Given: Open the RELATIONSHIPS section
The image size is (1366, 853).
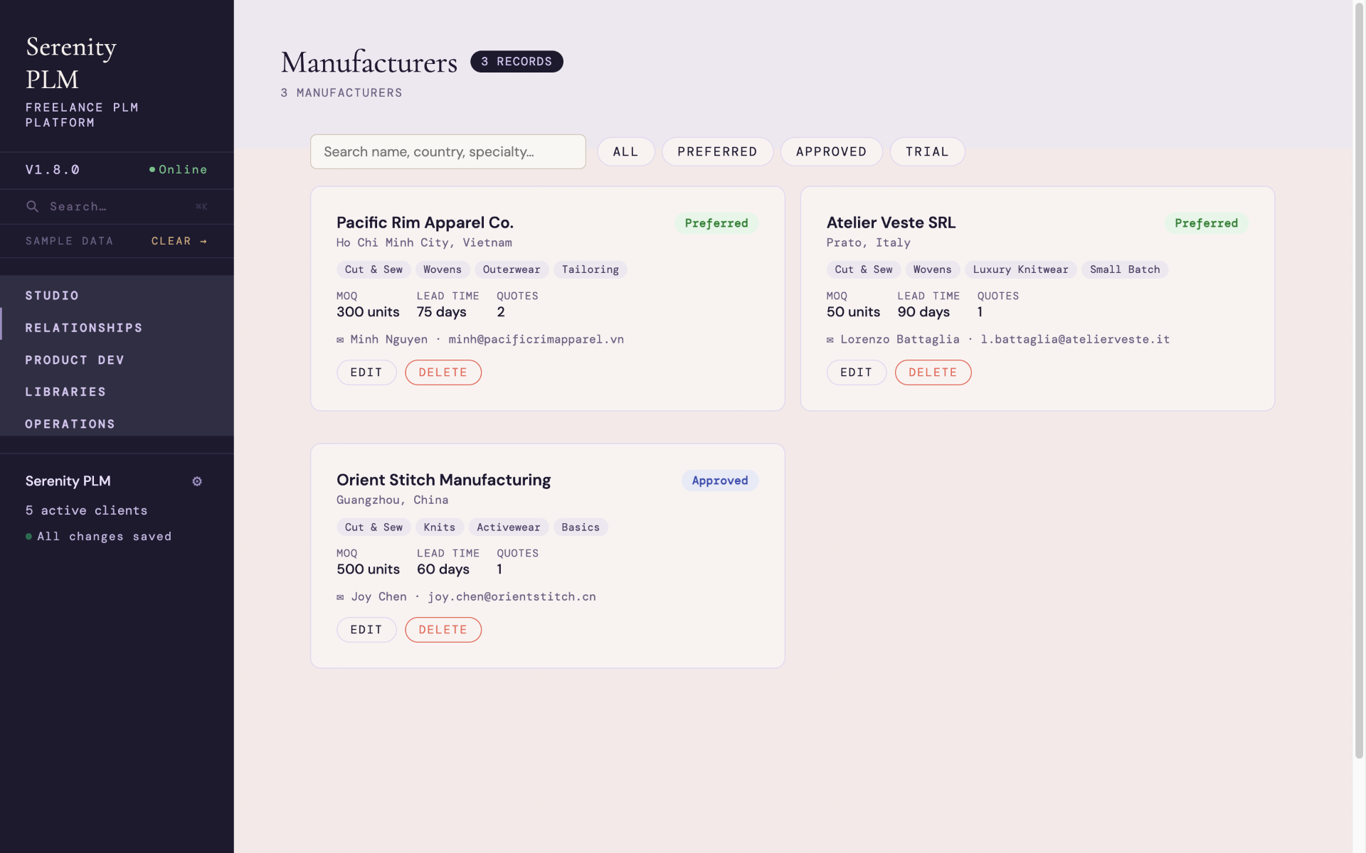Looking at the screenshot, I should coord(117,328).
